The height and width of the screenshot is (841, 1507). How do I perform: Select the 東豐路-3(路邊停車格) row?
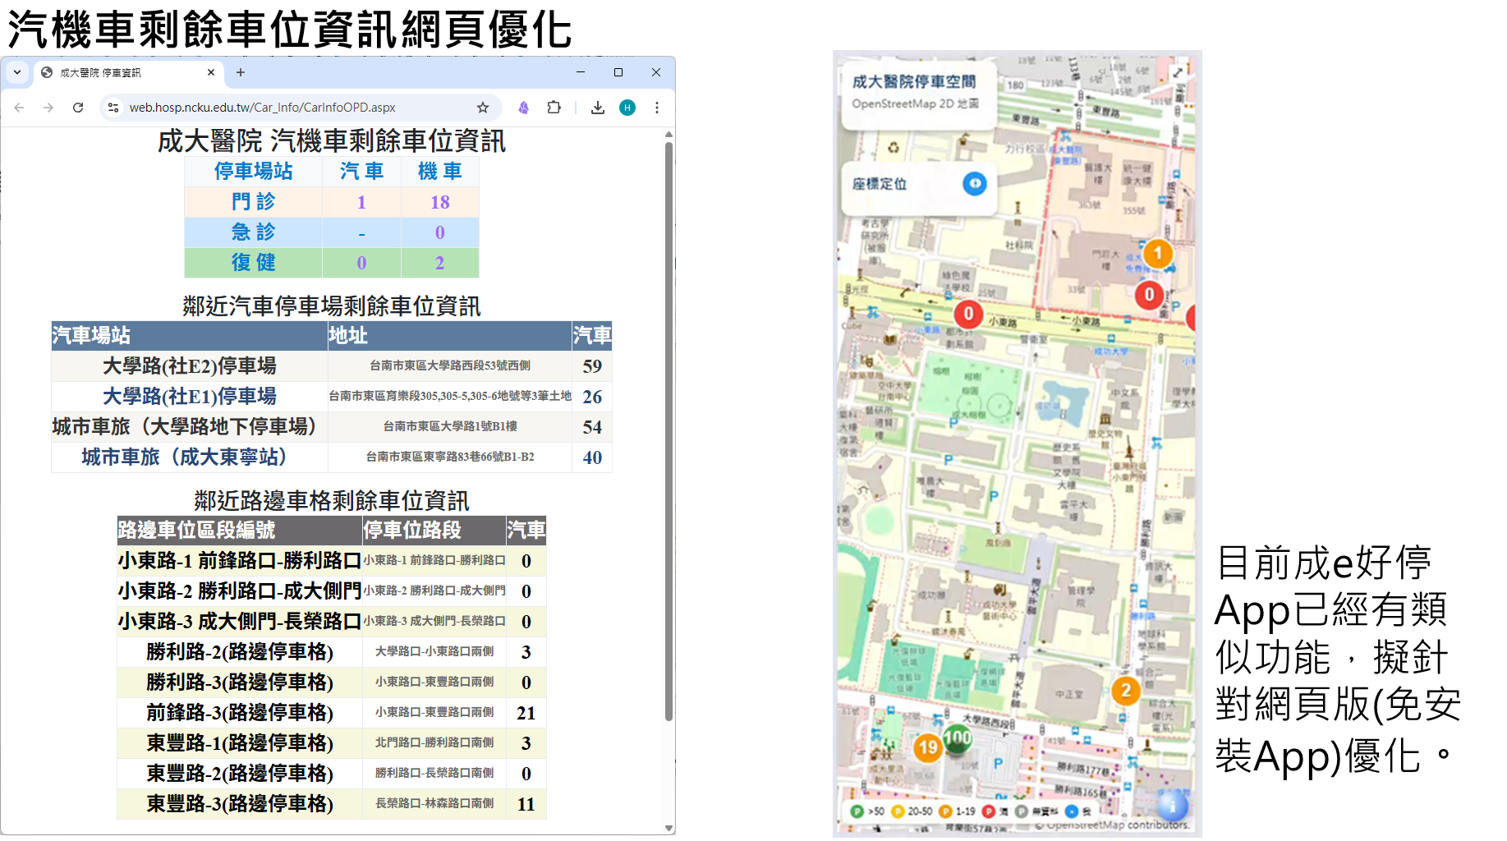click(332, 803)
